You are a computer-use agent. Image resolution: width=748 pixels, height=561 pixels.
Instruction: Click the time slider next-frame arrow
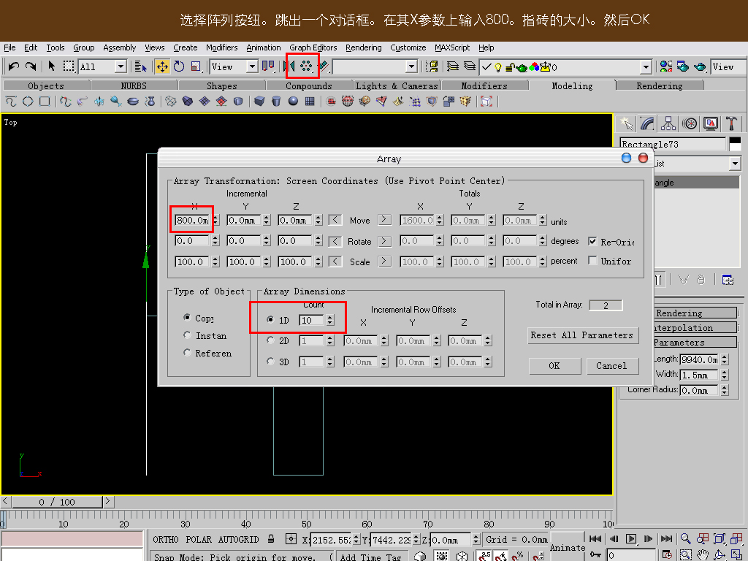coord(108,501)
